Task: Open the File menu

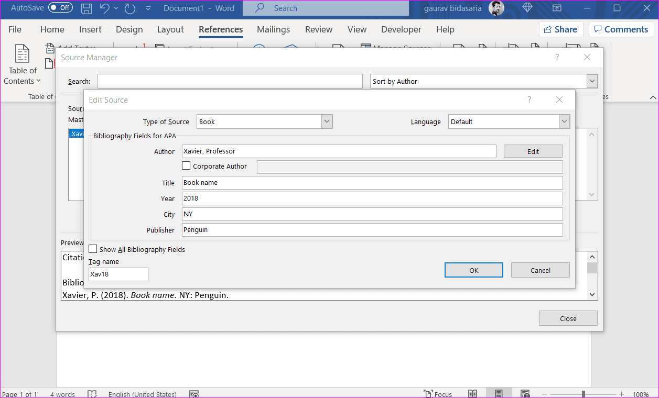Action: click(15, 29)
